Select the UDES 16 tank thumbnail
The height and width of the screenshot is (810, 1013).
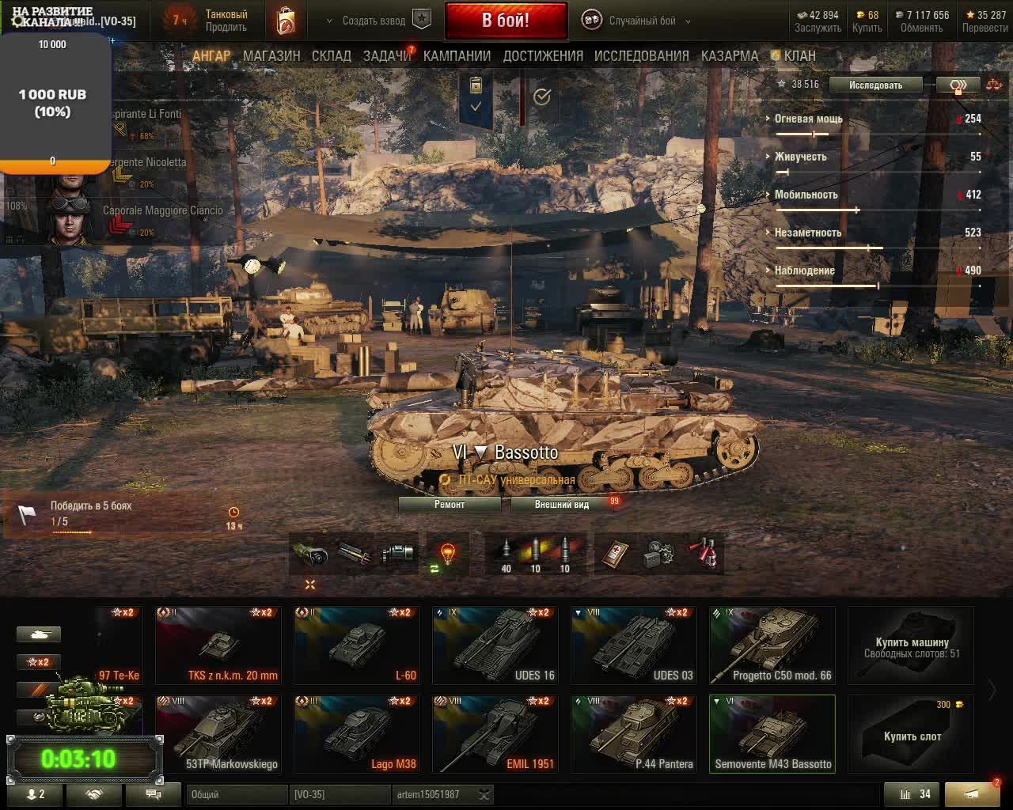pos(495,645)
